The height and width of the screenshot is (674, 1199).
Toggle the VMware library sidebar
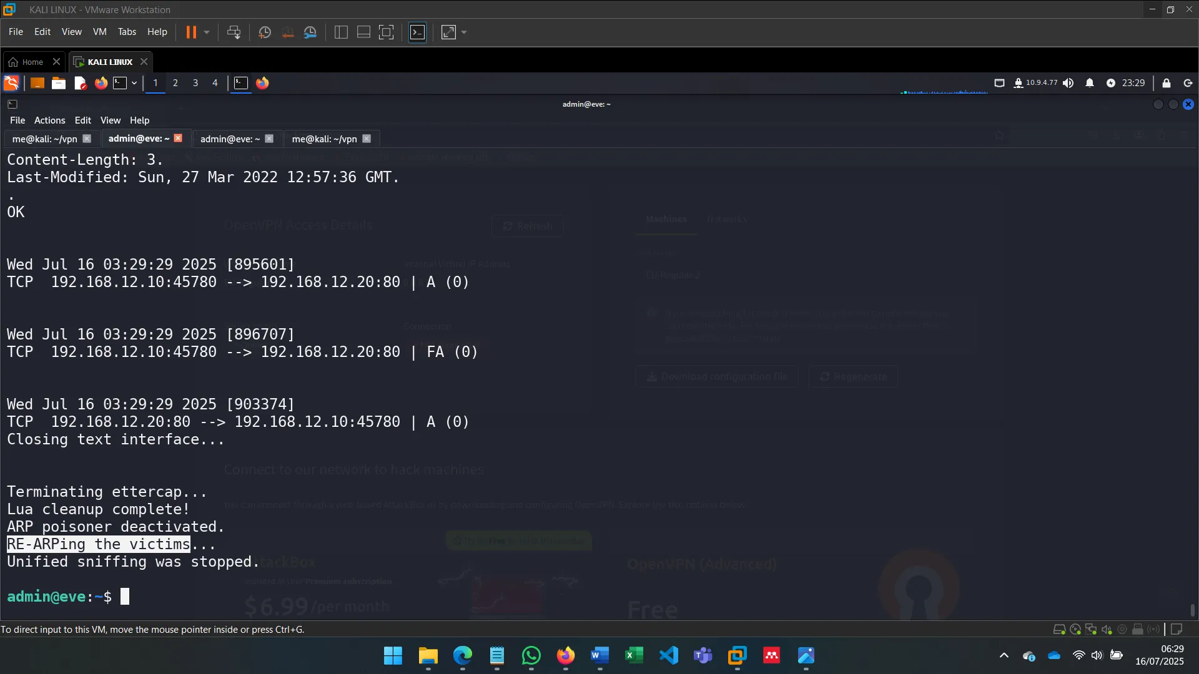coord(341,32)
